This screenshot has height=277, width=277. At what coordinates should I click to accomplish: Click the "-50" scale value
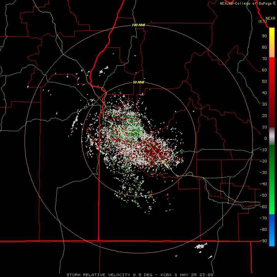click(x=263, y=195)
